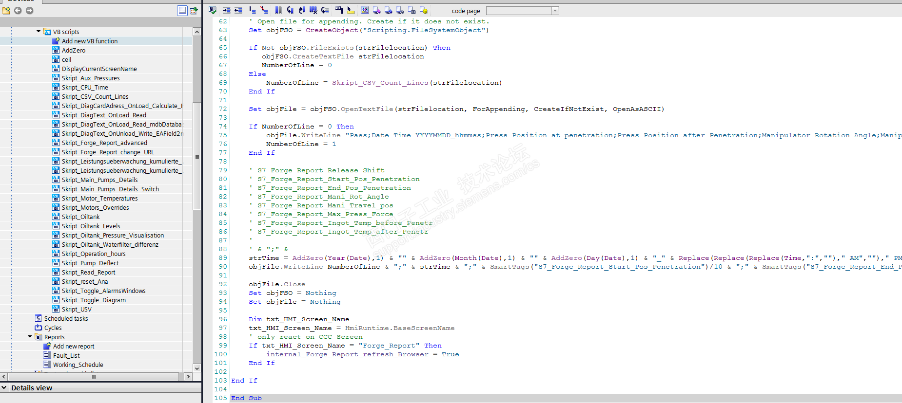Open Cycles in project tree
Viewport: 902px width, 403px height.
pos(53,328)
